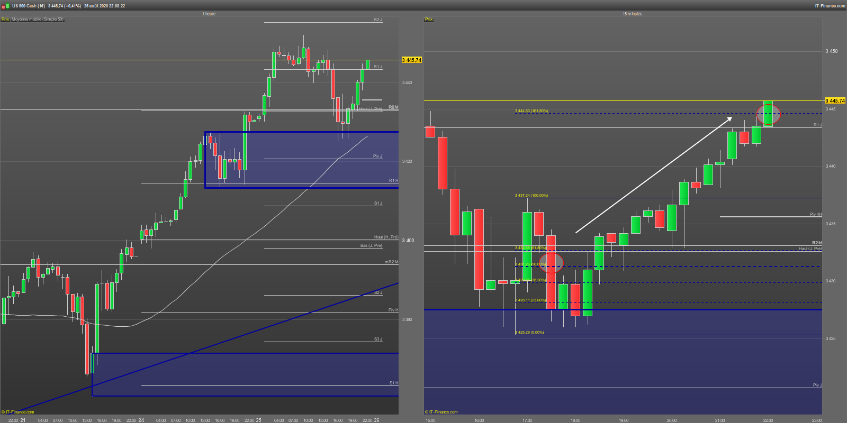The height and width of the screenshot is (423, 847).
Task: Select the Haut (H, Pré) level label
Action: (386, 237)
